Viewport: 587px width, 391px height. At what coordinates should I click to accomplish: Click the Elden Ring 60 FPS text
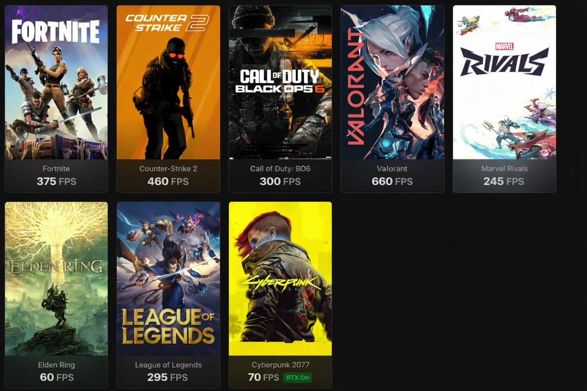point(56,377)
